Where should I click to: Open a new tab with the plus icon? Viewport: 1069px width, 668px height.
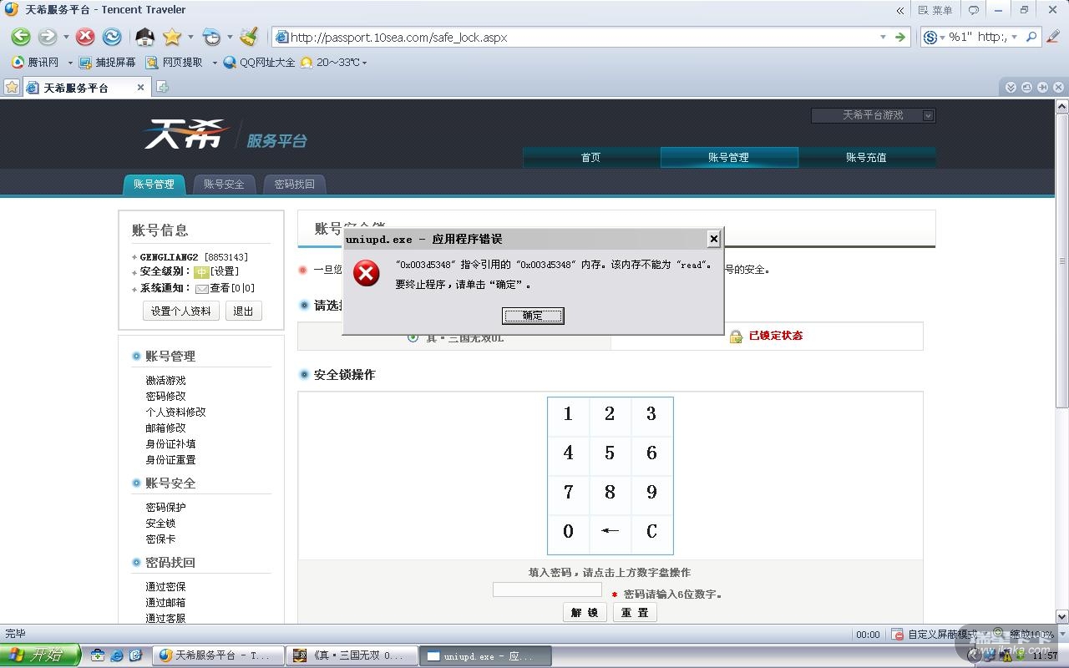pos(163,87)
